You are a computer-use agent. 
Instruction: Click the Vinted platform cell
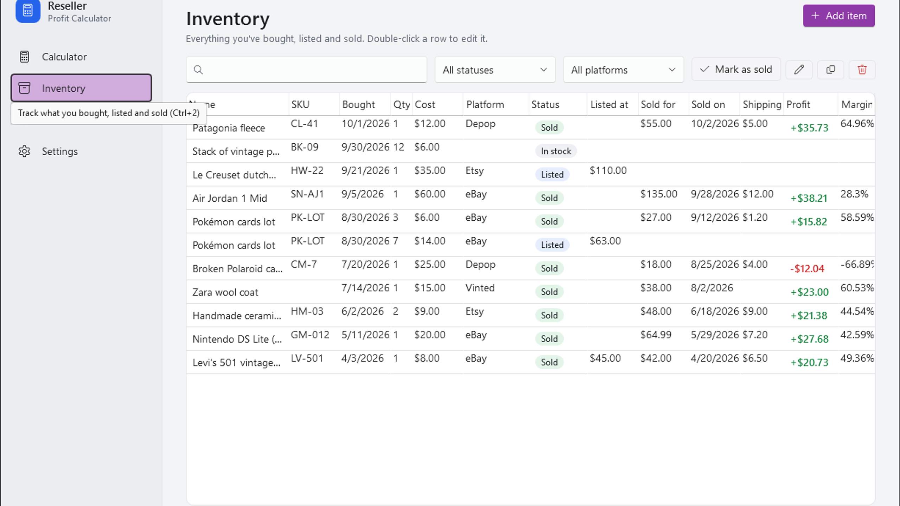(480, 288)
